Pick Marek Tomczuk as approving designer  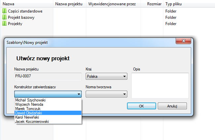(48, 109)
